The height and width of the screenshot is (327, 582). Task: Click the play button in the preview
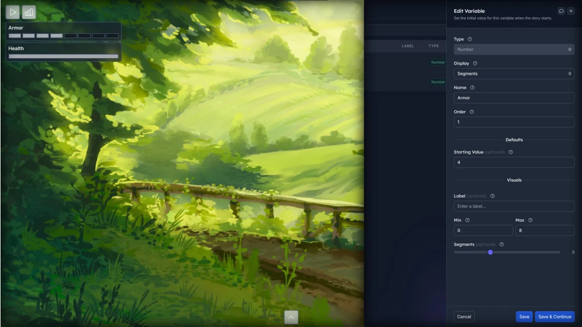pos(13,12)
